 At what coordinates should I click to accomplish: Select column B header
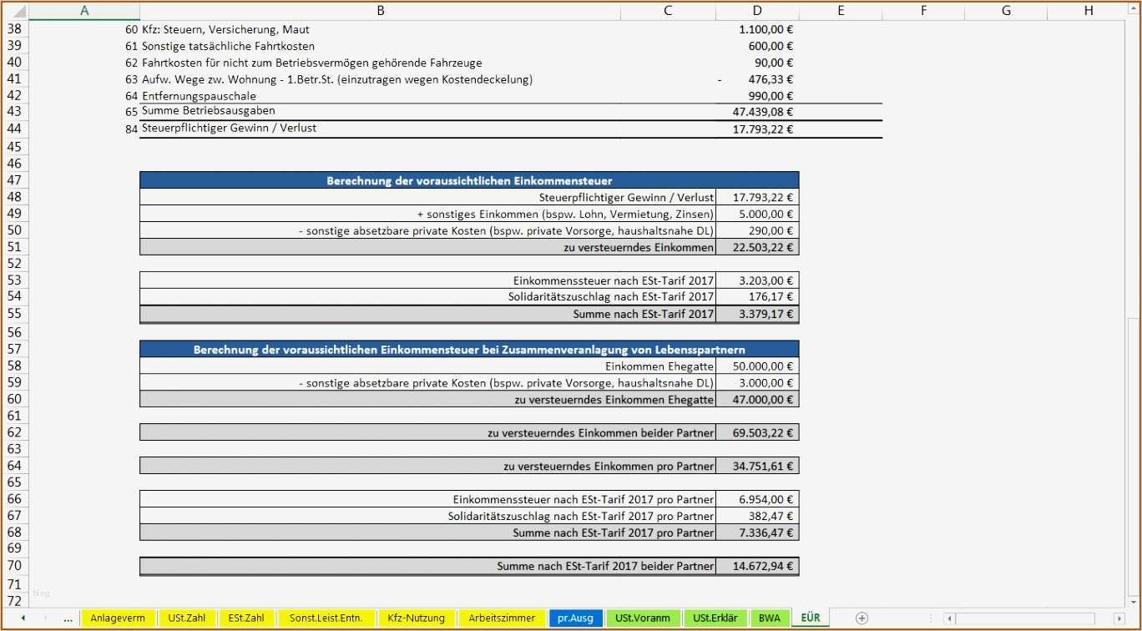pos(381,11)
